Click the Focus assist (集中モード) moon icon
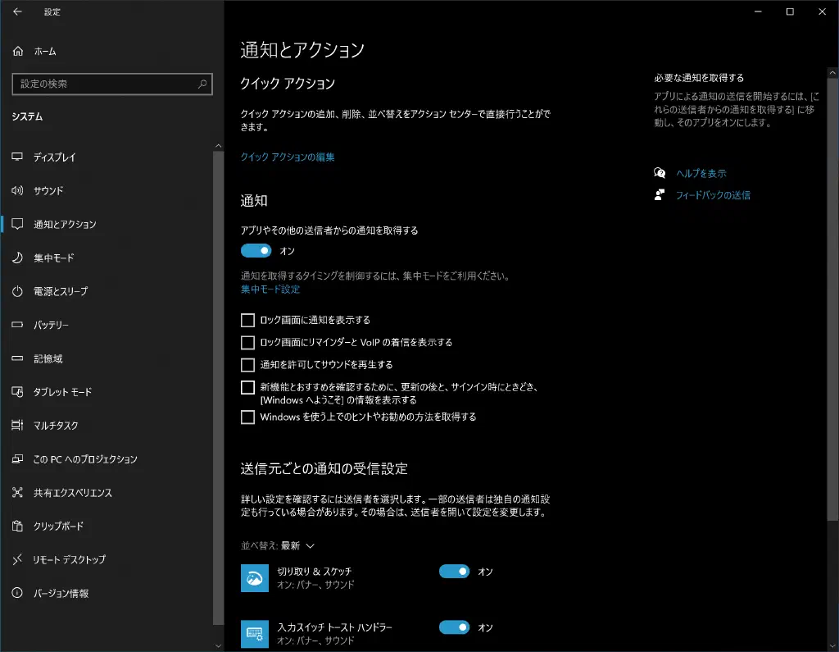839x652 pixels. (17, 258)
